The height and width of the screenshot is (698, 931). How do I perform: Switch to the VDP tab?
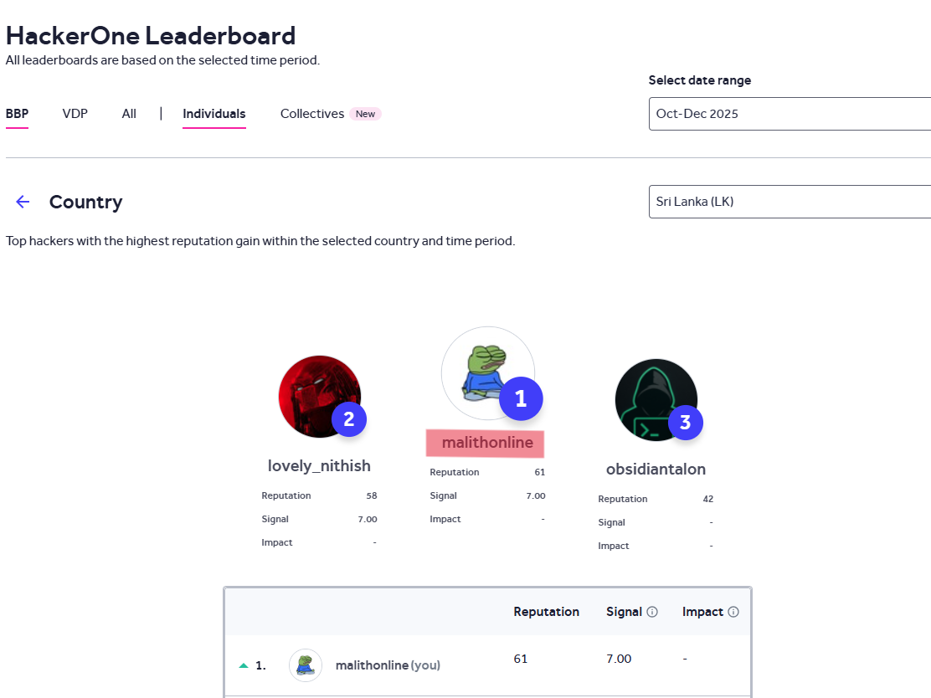tap(75, 113)
